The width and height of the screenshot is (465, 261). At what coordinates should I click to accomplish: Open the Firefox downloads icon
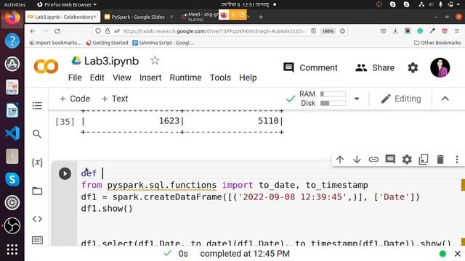click(x=395, y=31)
